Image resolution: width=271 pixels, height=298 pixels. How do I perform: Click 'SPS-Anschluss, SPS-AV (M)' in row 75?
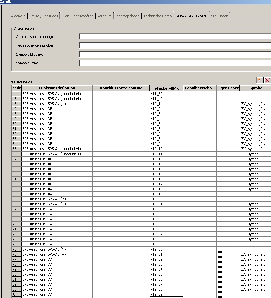(x=57, y=250)
